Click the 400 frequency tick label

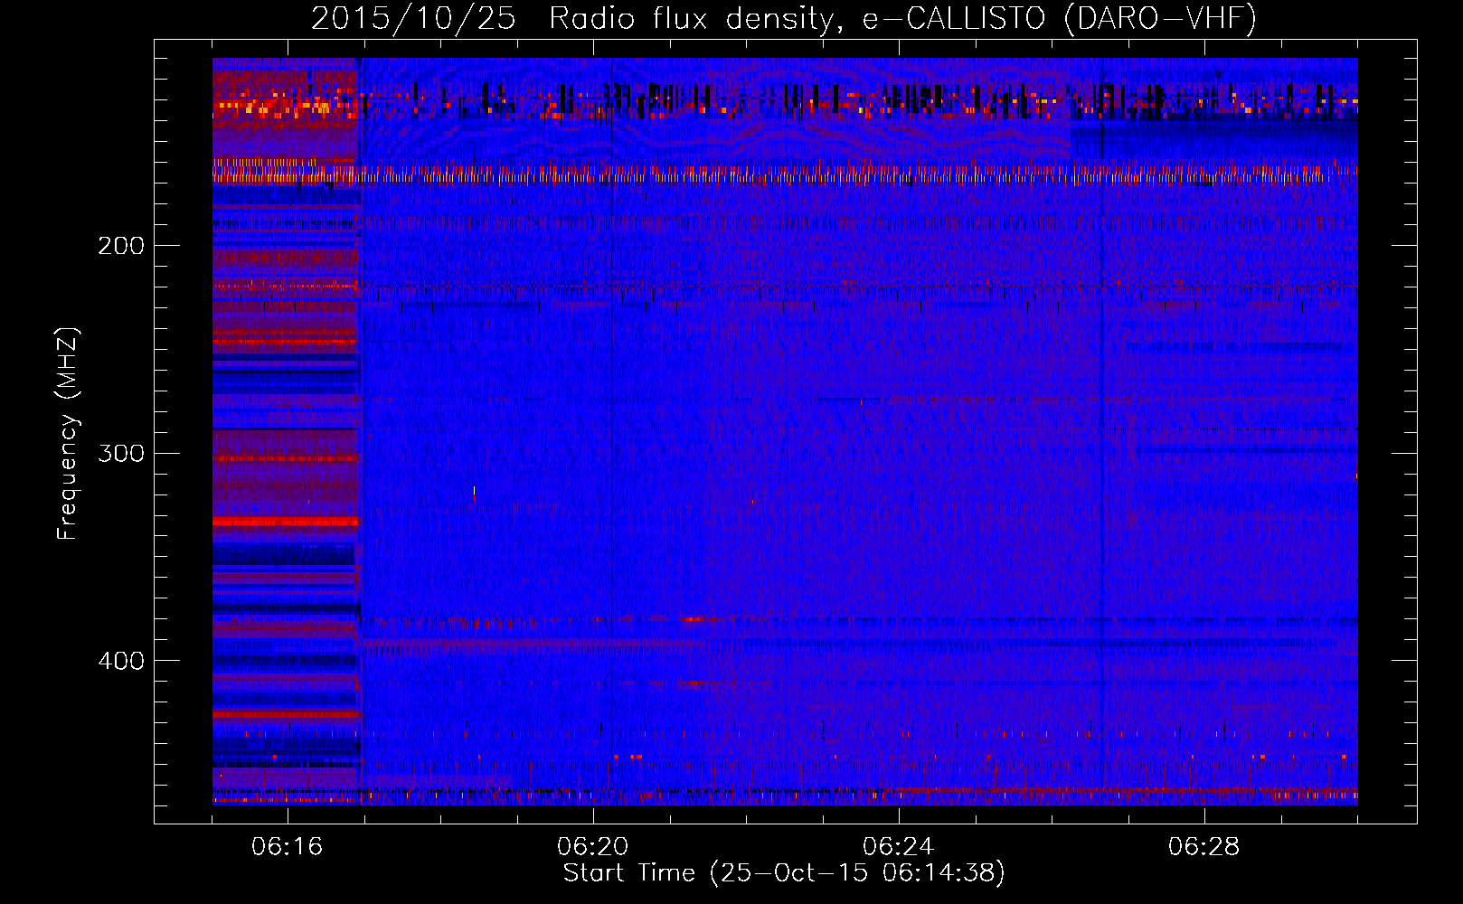121,661
